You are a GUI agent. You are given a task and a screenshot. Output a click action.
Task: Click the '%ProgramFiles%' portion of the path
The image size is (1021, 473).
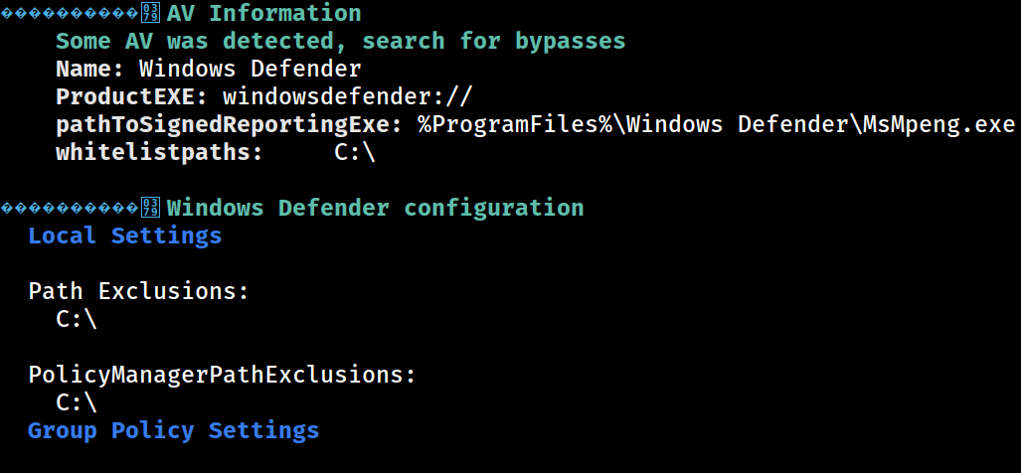(x=514, y=124)
